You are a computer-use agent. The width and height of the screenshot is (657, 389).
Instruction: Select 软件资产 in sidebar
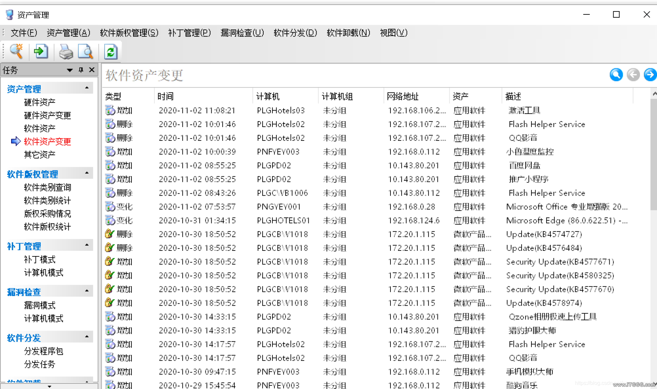coord(40,128)
